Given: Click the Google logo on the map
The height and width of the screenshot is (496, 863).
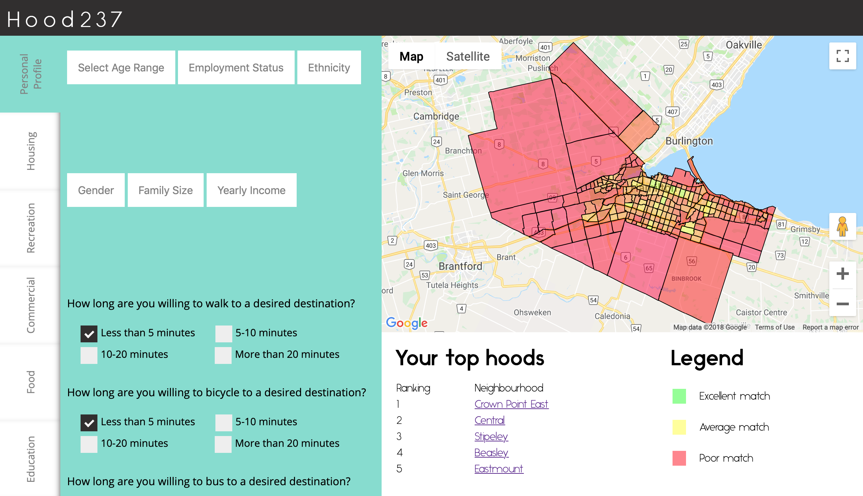Looking at the screenshot, I should pos(407,322).
